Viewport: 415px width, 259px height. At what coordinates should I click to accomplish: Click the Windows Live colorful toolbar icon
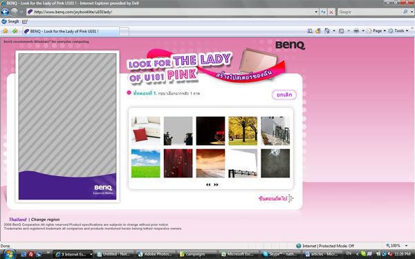(318, 31)
